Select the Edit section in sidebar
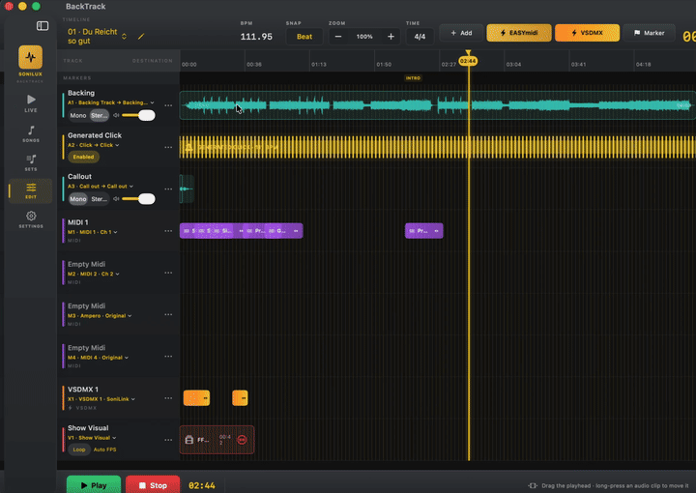 pyautogui.click(x=31, y=190)
